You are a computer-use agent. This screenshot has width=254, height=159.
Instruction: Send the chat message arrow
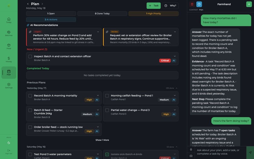point(250,152)
